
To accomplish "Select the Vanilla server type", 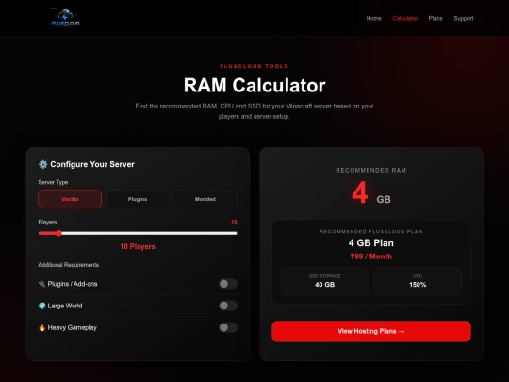I will pos(70,199).
